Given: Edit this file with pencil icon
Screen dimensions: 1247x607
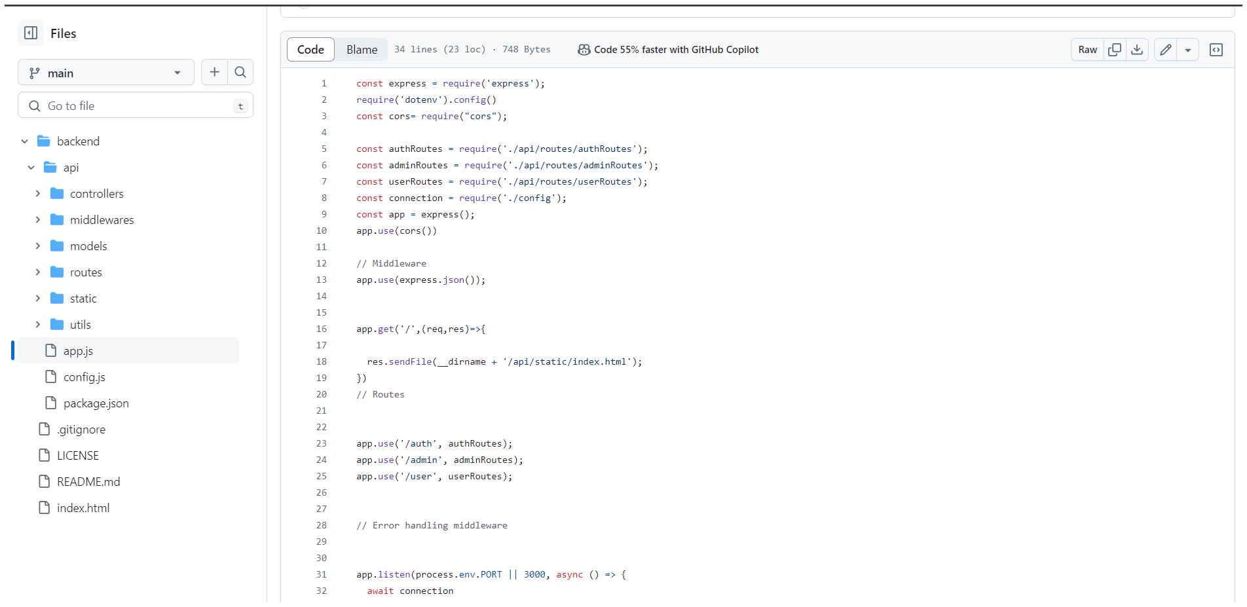Looking at the screenshot, I should [1165, 50].
